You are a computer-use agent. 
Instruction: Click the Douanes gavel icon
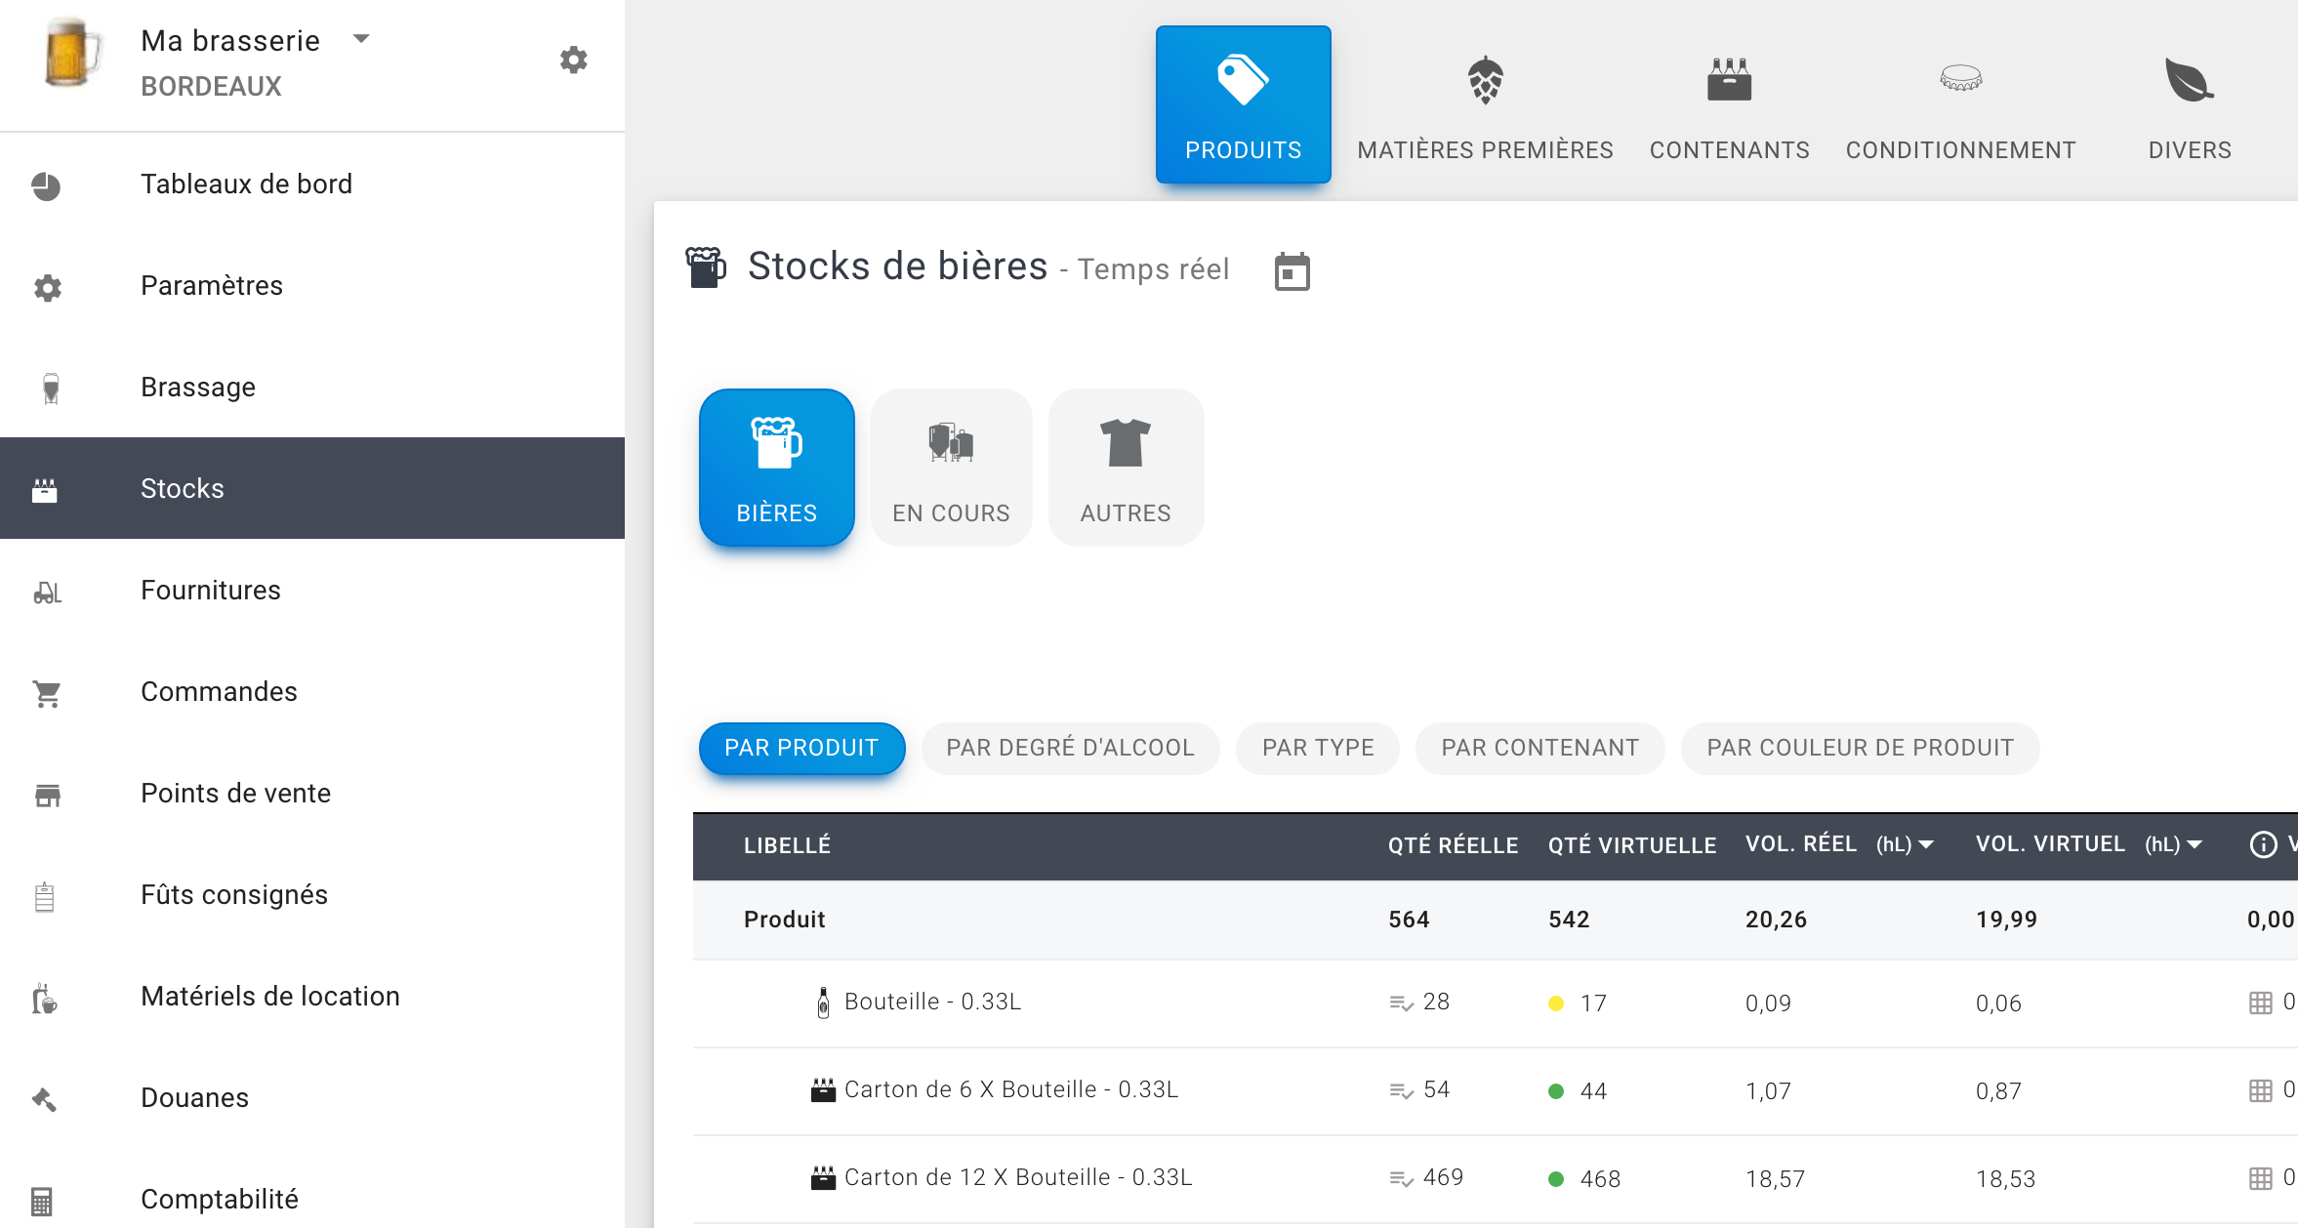(45, 1099)
